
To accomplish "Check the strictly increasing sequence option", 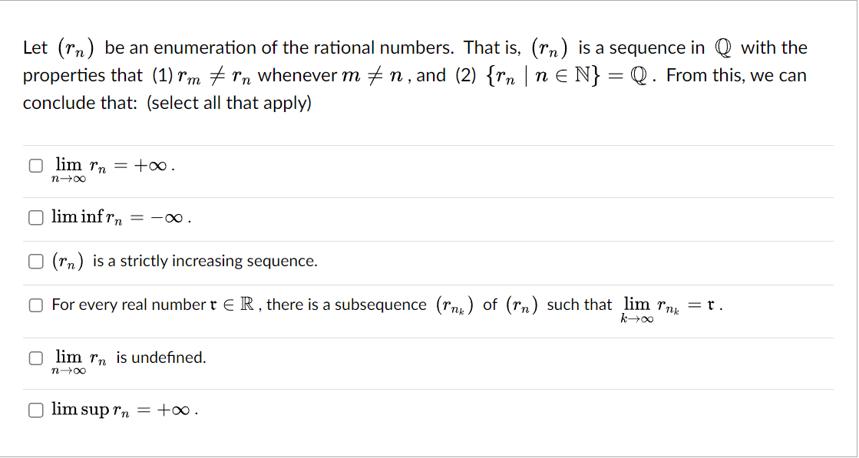I will coord(35,261).
